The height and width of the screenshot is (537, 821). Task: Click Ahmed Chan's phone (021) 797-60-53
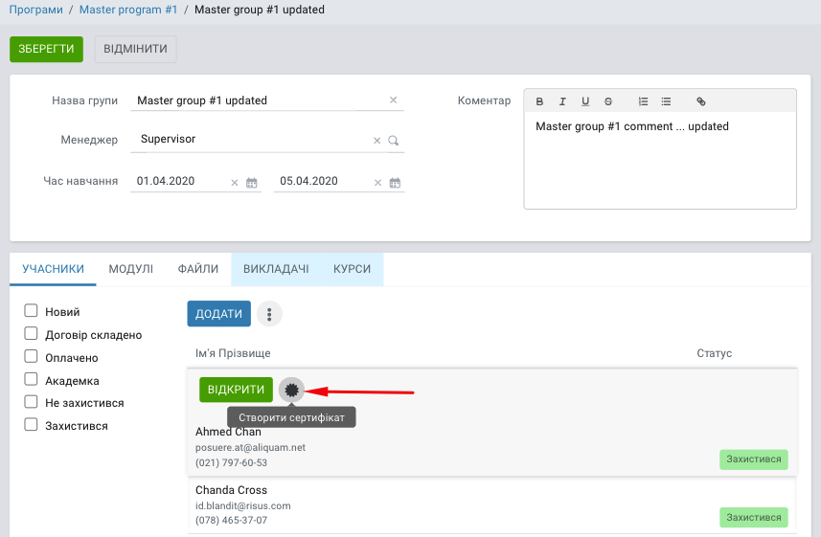click(232, 462)
